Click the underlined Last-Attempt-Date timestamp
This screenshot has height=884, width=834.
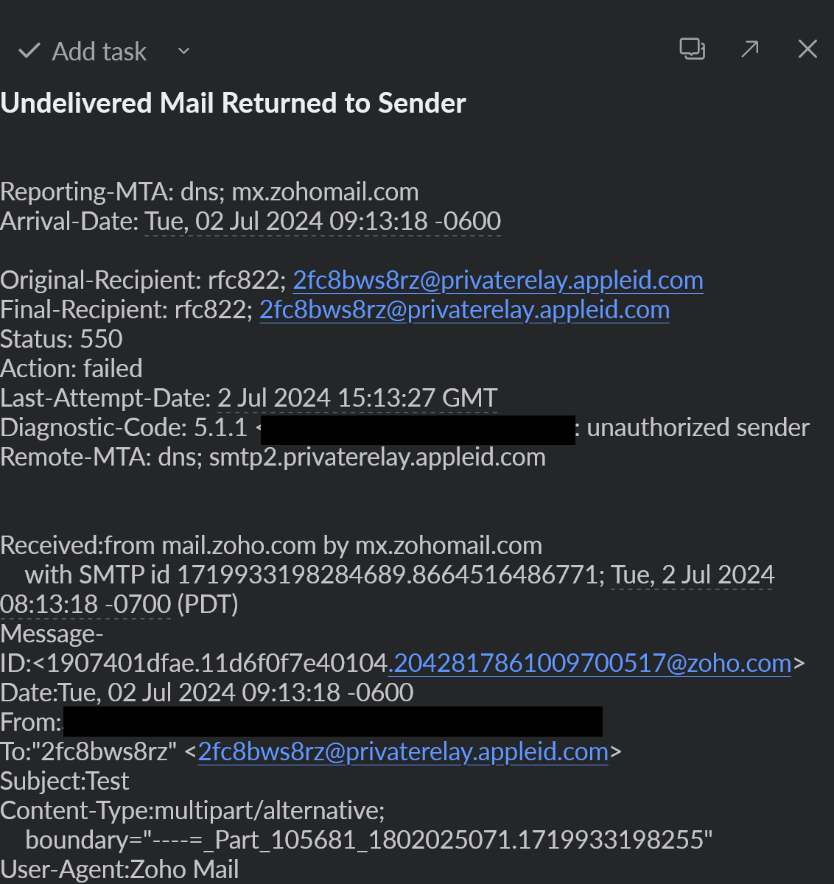[x=357, y=398]
